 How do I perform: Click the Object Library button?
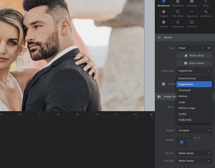click(194, 63)
